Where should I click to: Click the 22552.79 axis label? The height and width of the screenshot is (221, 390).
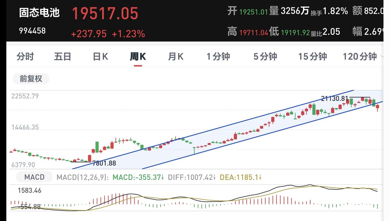pyautogui.click(x=25, y=96)
